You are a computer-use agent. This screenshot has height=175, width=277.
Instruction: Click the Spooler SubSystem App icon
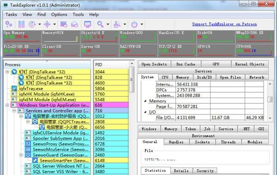28,138
